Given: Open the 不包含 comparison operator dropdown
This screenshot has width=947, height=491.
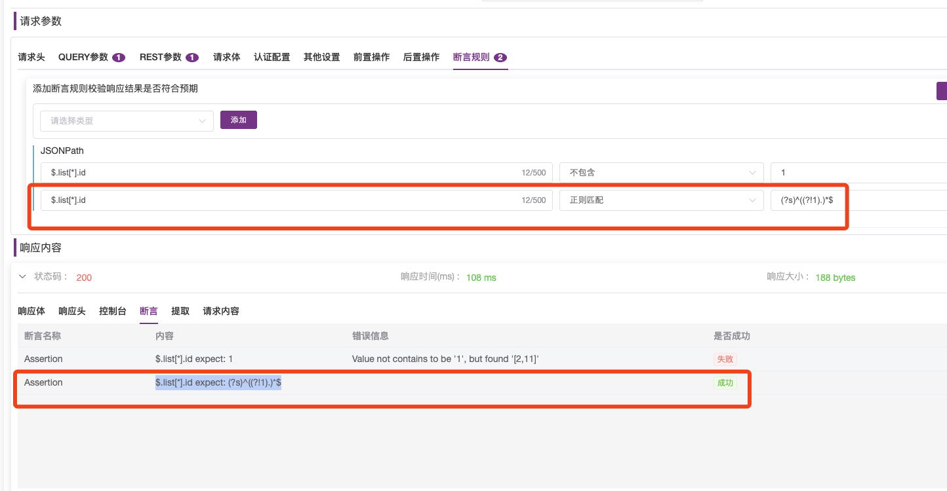Looking at the screenshot, I should click(x=661, y=172).
